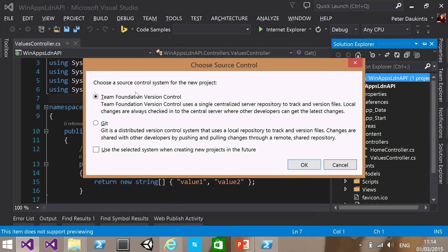Image resolution: width=448 pixels, height=252 pixels.
Task: Open the FILE menu
Action: click(9, 18)
